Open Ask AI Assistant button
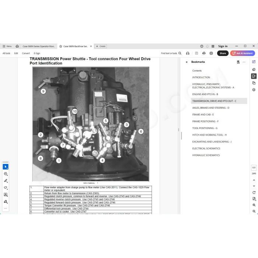Image resolution: width=258 pixels, height=258 pixels. click(243, 53)
